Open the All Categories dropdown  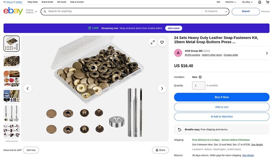pos(215,11)
